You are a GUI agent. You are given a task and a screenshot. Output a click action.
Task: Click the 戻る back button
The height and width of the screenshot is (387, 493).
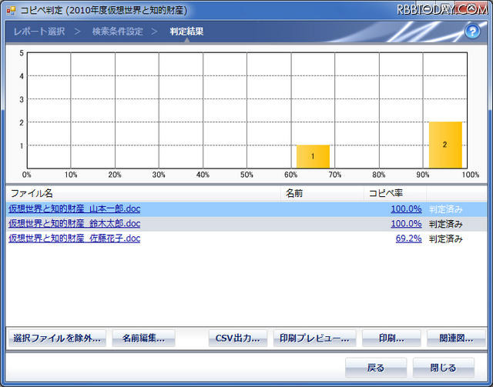tap(376, 368)
